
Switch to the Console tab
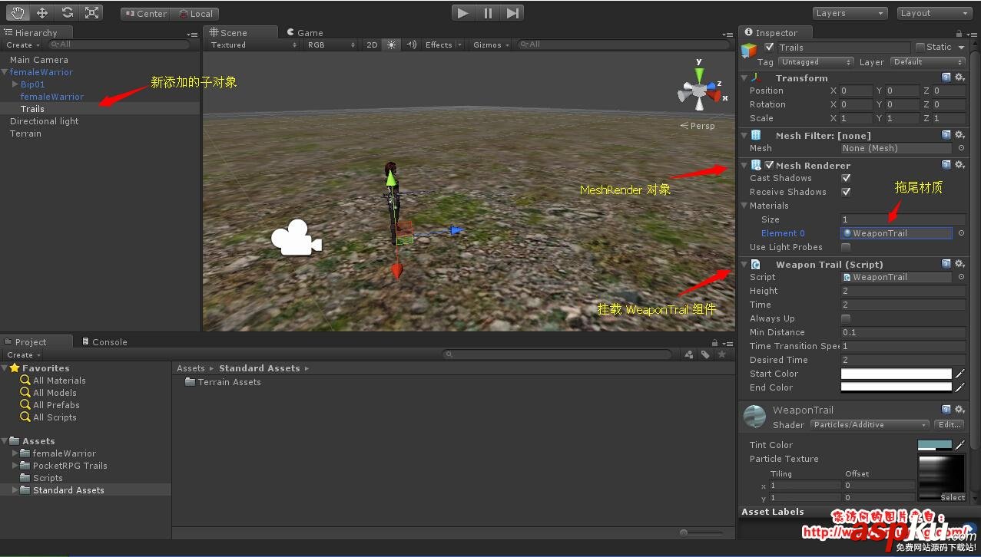click(x=105, y=341)
